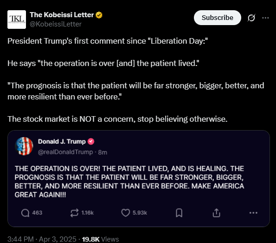Open The Kobeissi Letter display name
Screen dimensions: 276x243
(x=62, y=15)
